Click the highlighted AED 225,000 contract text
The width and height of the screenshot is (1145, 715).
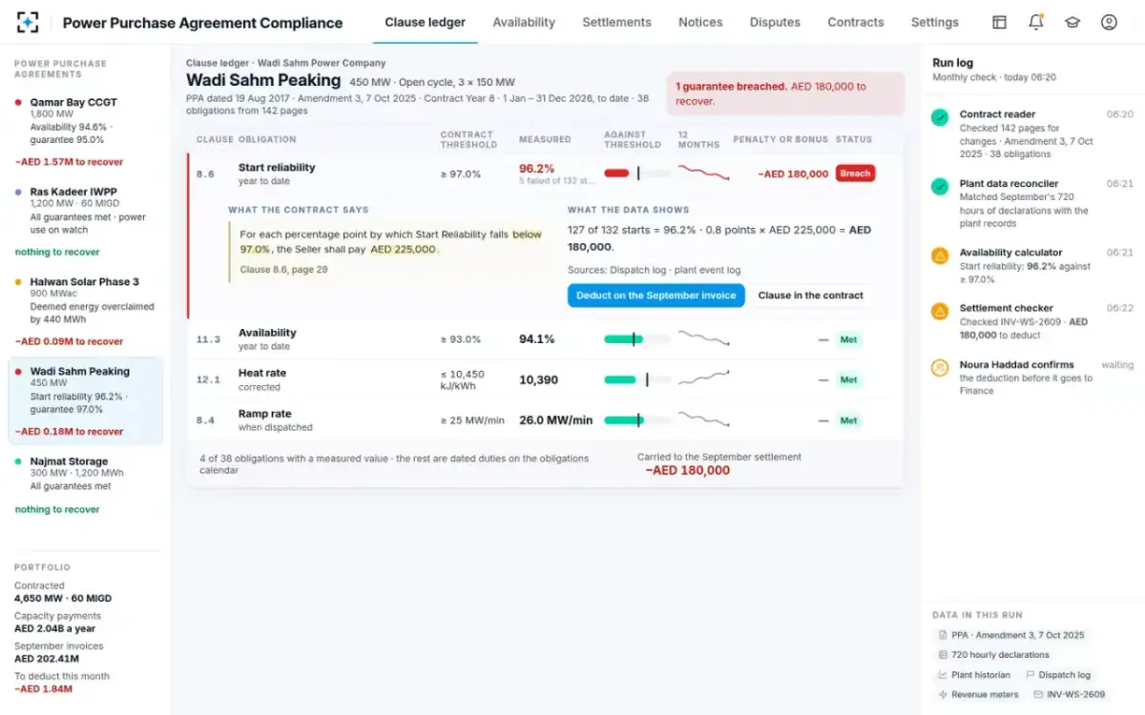[403, 250]
